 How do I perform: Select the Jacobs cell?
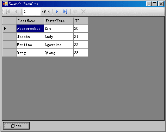click(30, 37)
